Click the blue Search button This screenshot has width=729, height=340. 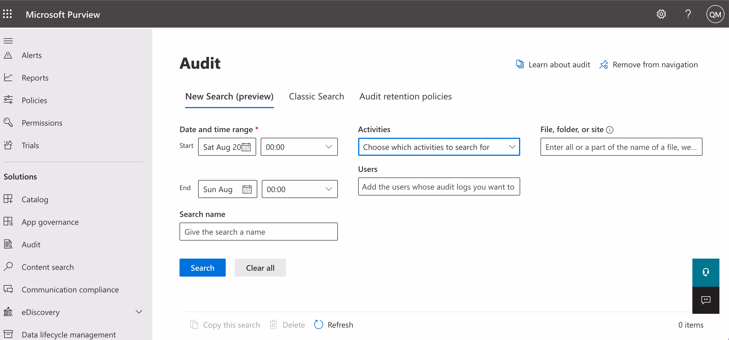(x=202, y=268)
